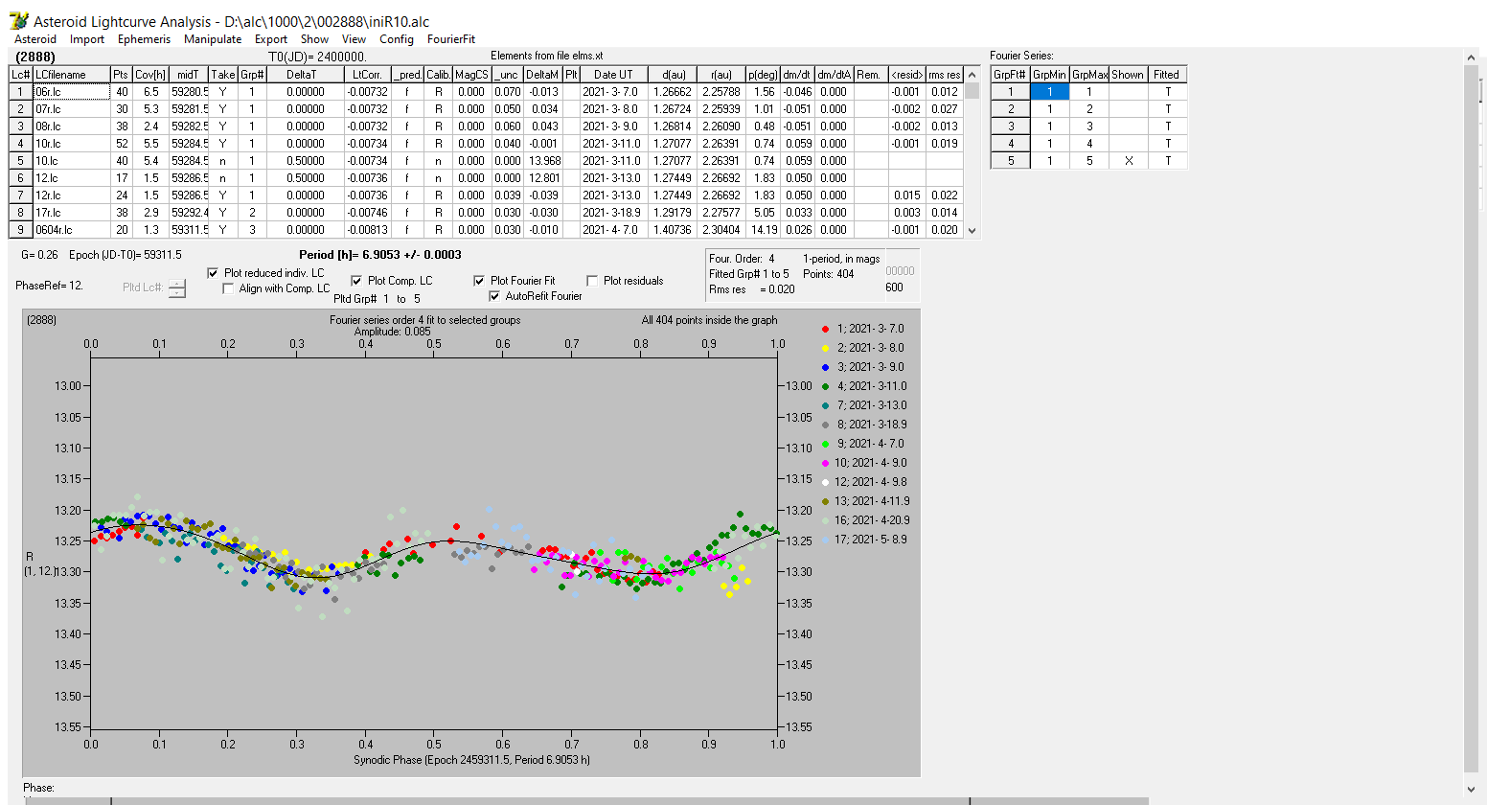Open the Show menu
The height and width of the screenshot is (805, 1487).
(x=314, y=39)
